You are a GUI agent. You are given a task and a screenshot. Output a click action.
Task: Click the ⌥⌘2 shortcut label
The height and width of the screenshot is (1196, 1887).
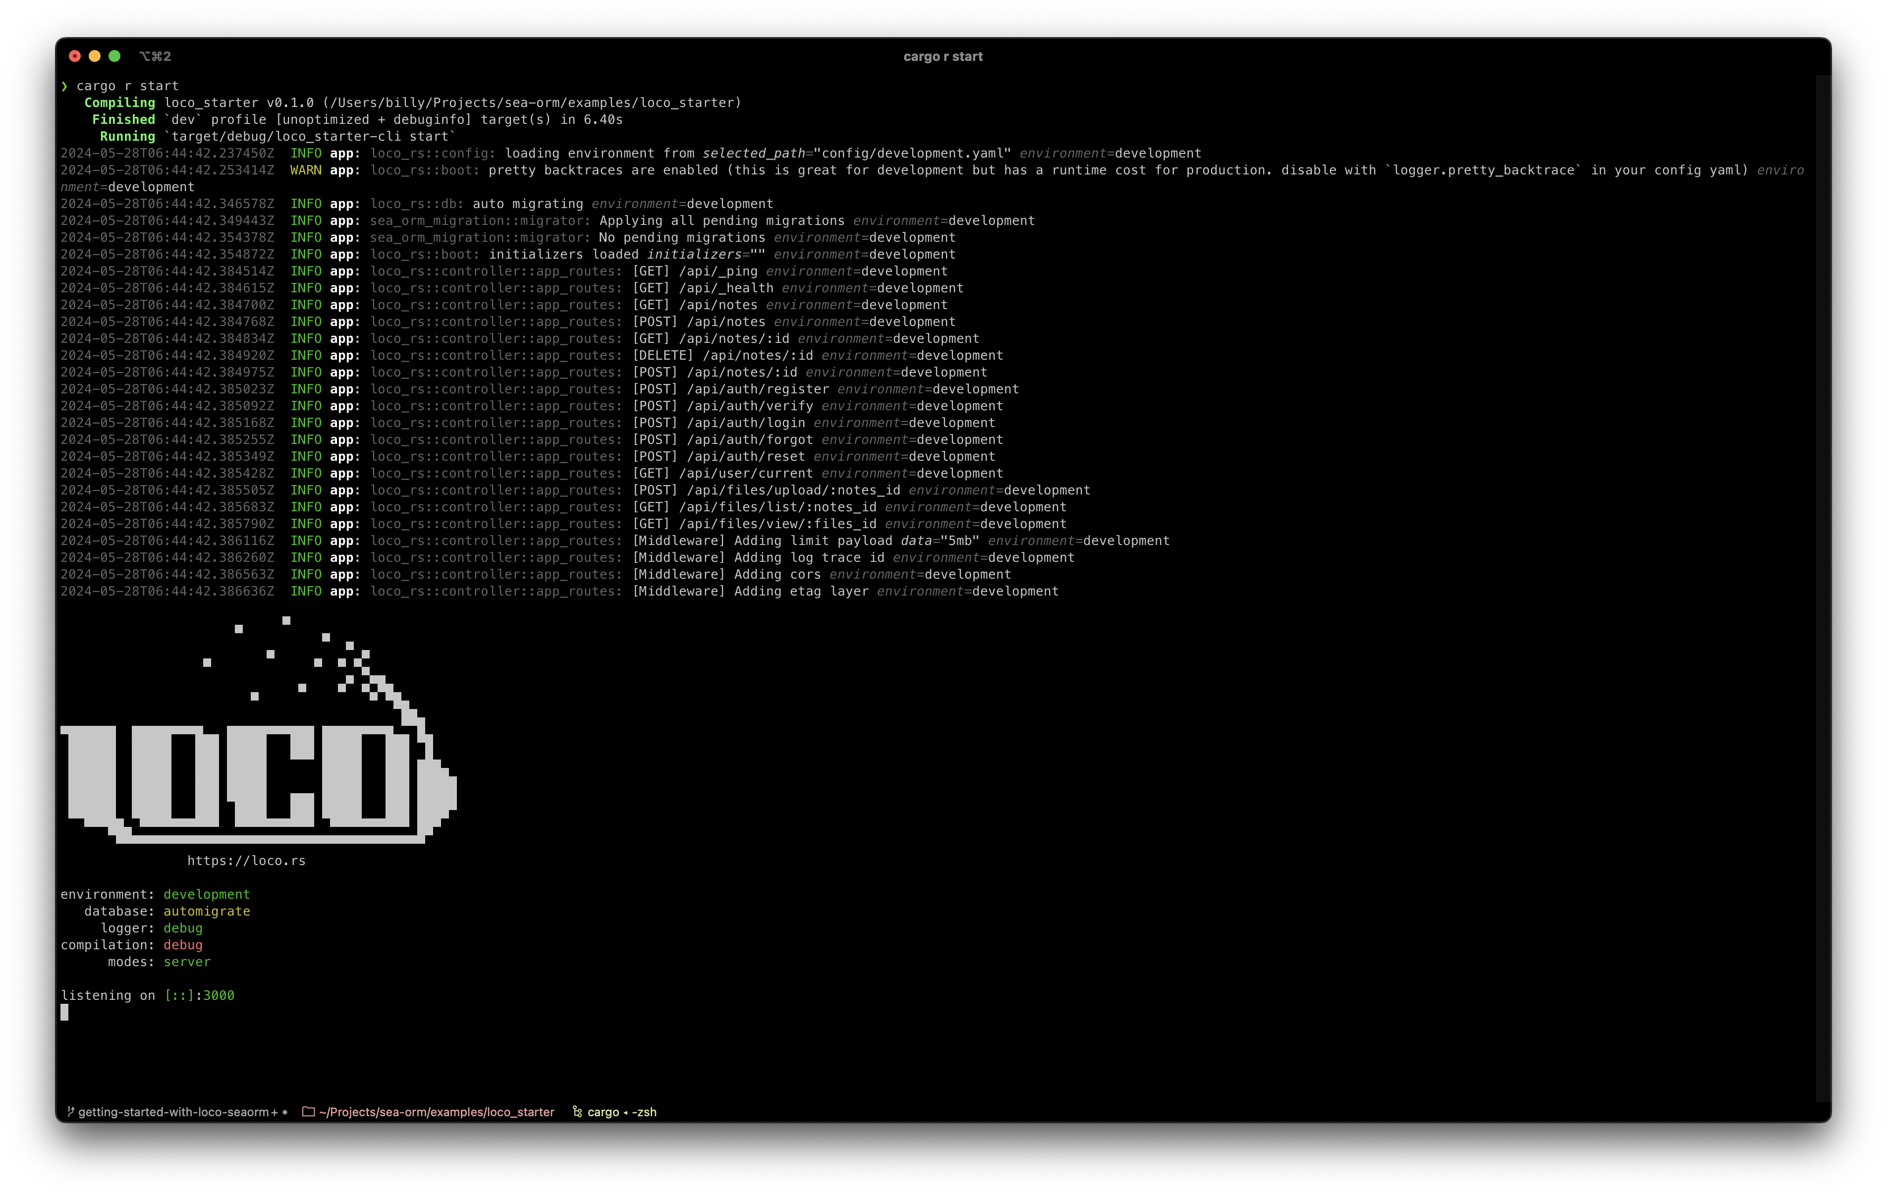tap(155, 56)
